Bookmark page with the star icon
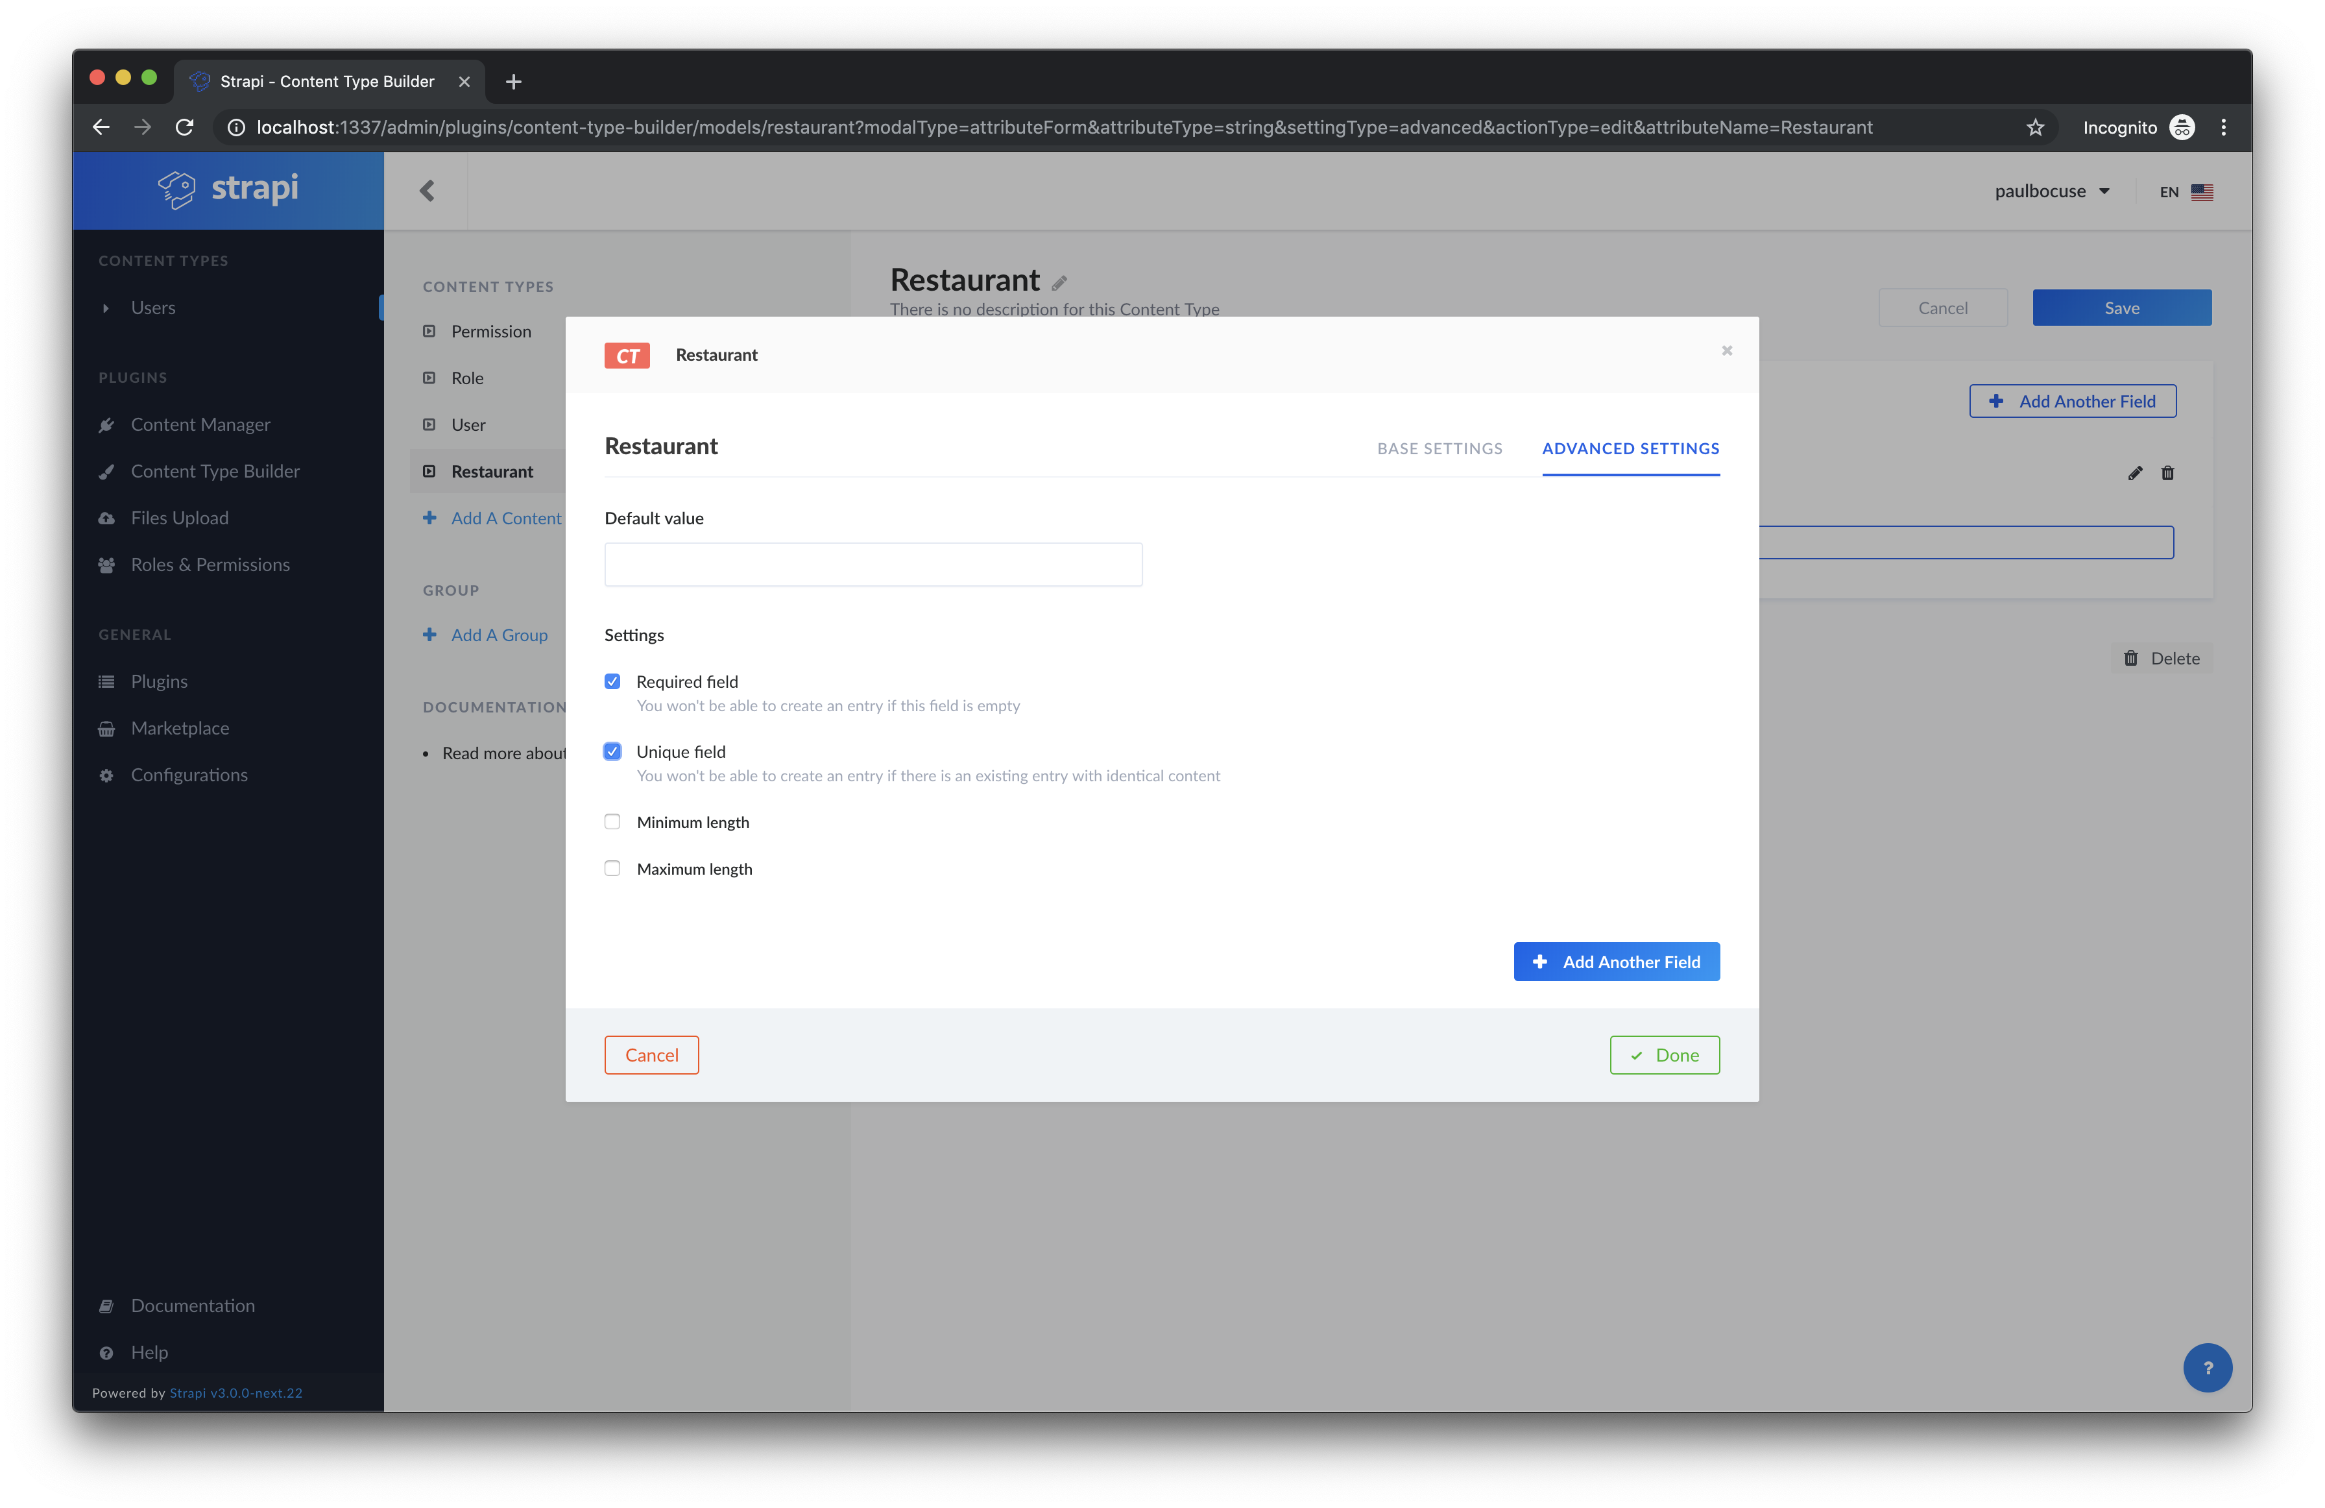 click(2035, 127)
